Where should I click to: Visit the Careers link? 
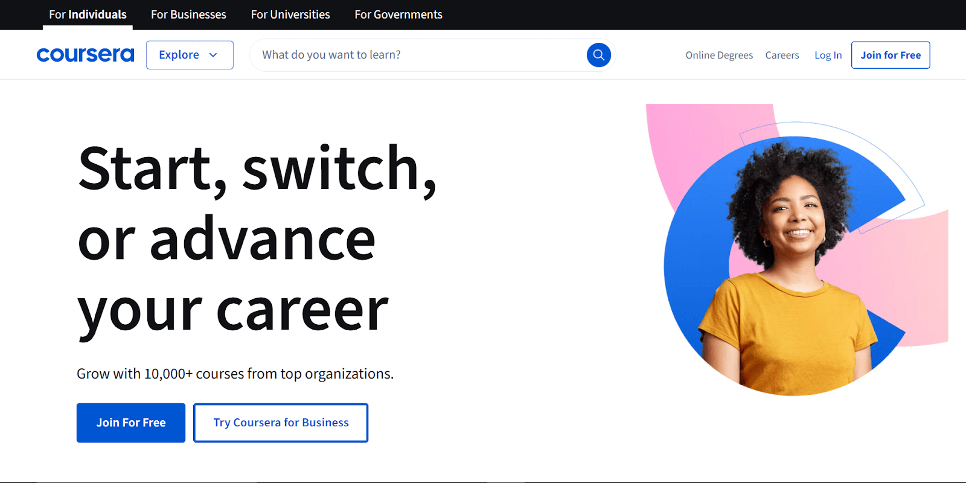(782, 55)
